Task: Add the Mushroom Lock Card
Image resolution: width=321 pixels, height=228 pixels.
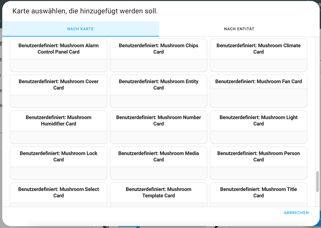Action: [59, 163]
